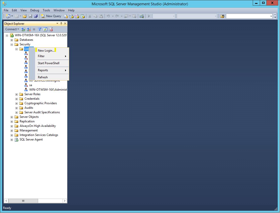Toggle Auto Hide pin on Object Explorer
Screen dimensions: 280x213
(61, 23)
